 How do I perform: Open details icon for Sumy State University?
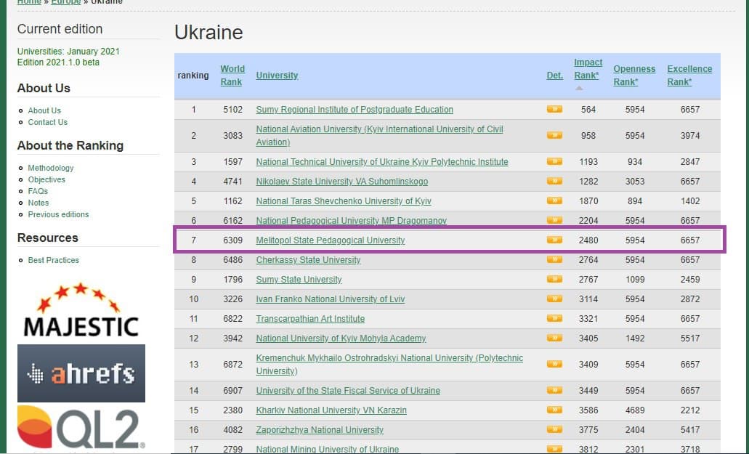pyautogui.click(x=554, y=280)
